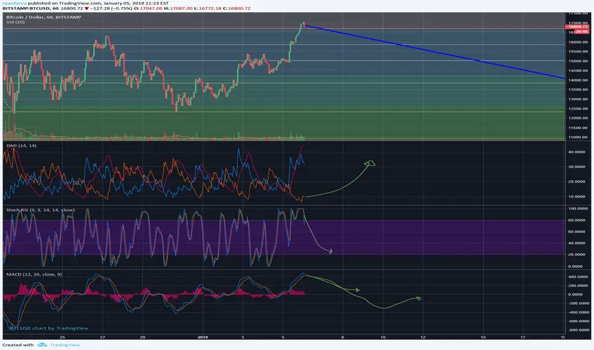Image resolution: width=594 pixels, height=350 pixels.
Task: Click the H:17087.00 high value in header
Action: tap(178, 8)
